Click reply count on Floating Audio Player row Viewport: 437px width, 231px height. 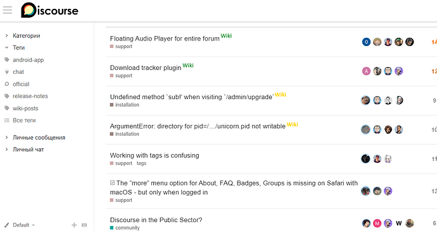click(434, 42)
